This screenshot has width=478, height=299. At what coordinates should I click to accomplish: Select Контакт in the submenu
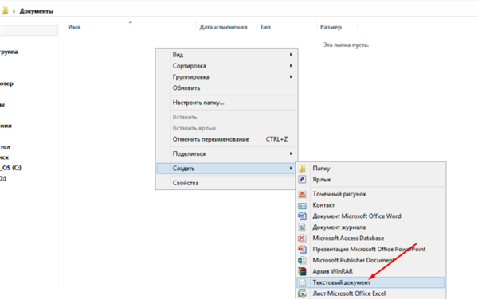coord(370,205)
